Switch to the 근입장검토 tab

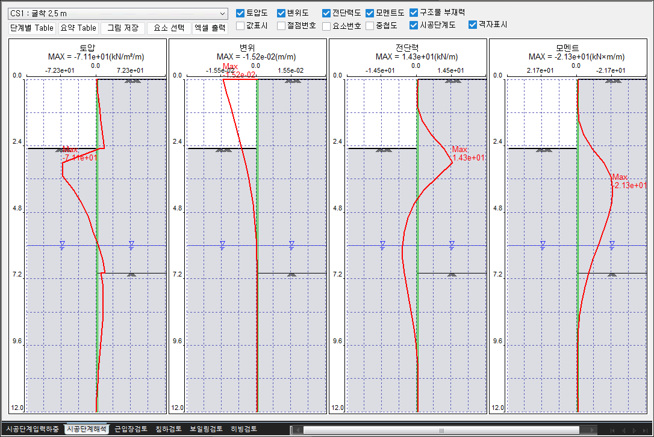click(x=131, y=429)
